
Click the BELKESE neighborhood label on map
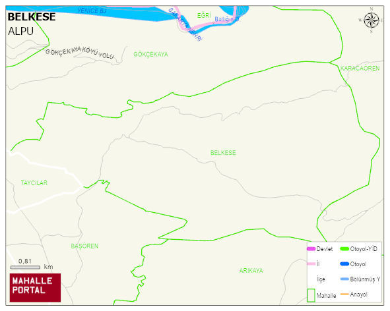[223, 152]
